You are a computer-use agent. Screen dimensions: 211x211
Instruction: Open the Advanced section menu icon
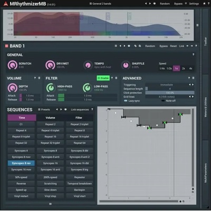tap(193, 78)
